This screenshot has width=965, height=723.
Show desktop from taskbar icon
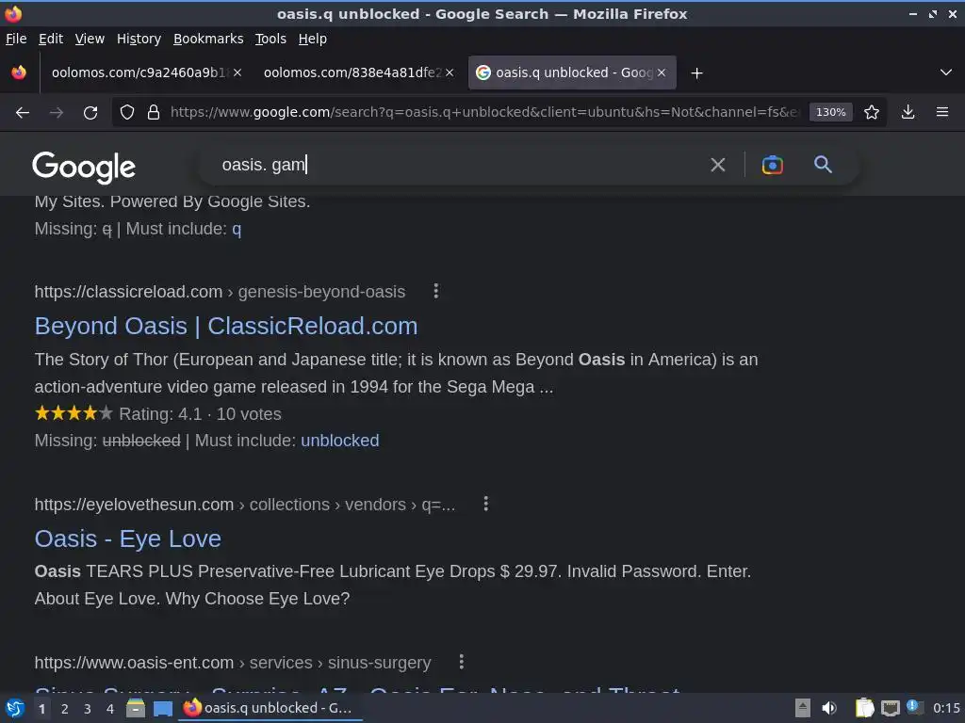[163, 708]
